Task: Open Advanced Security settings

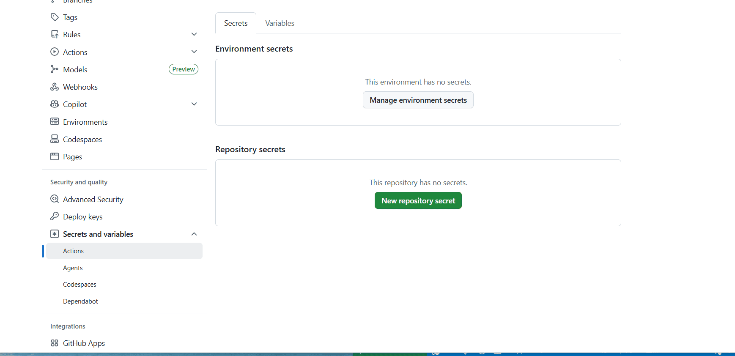Action: point(93,199)
